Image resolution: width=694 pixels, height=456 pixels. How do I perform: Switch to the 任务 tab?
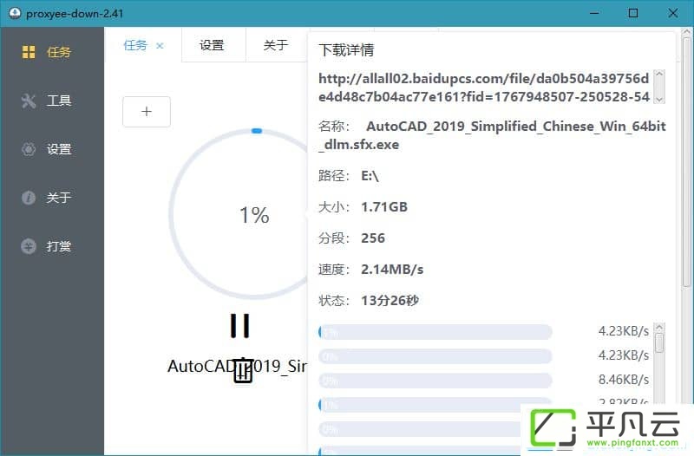pyautogui.click(x=135, y=45)
